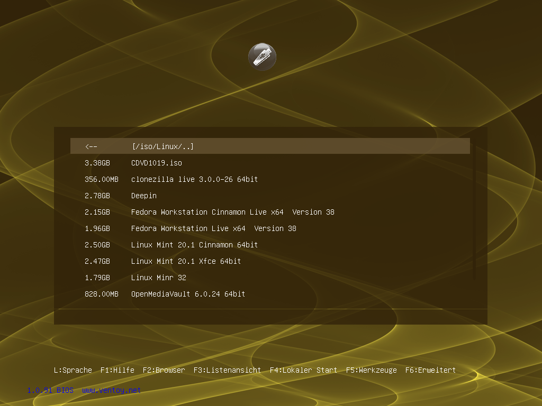Select clonezilla live 3.0.0-26 64bit
The width and height of the screenshot is (542, 406).
[270, 179]
